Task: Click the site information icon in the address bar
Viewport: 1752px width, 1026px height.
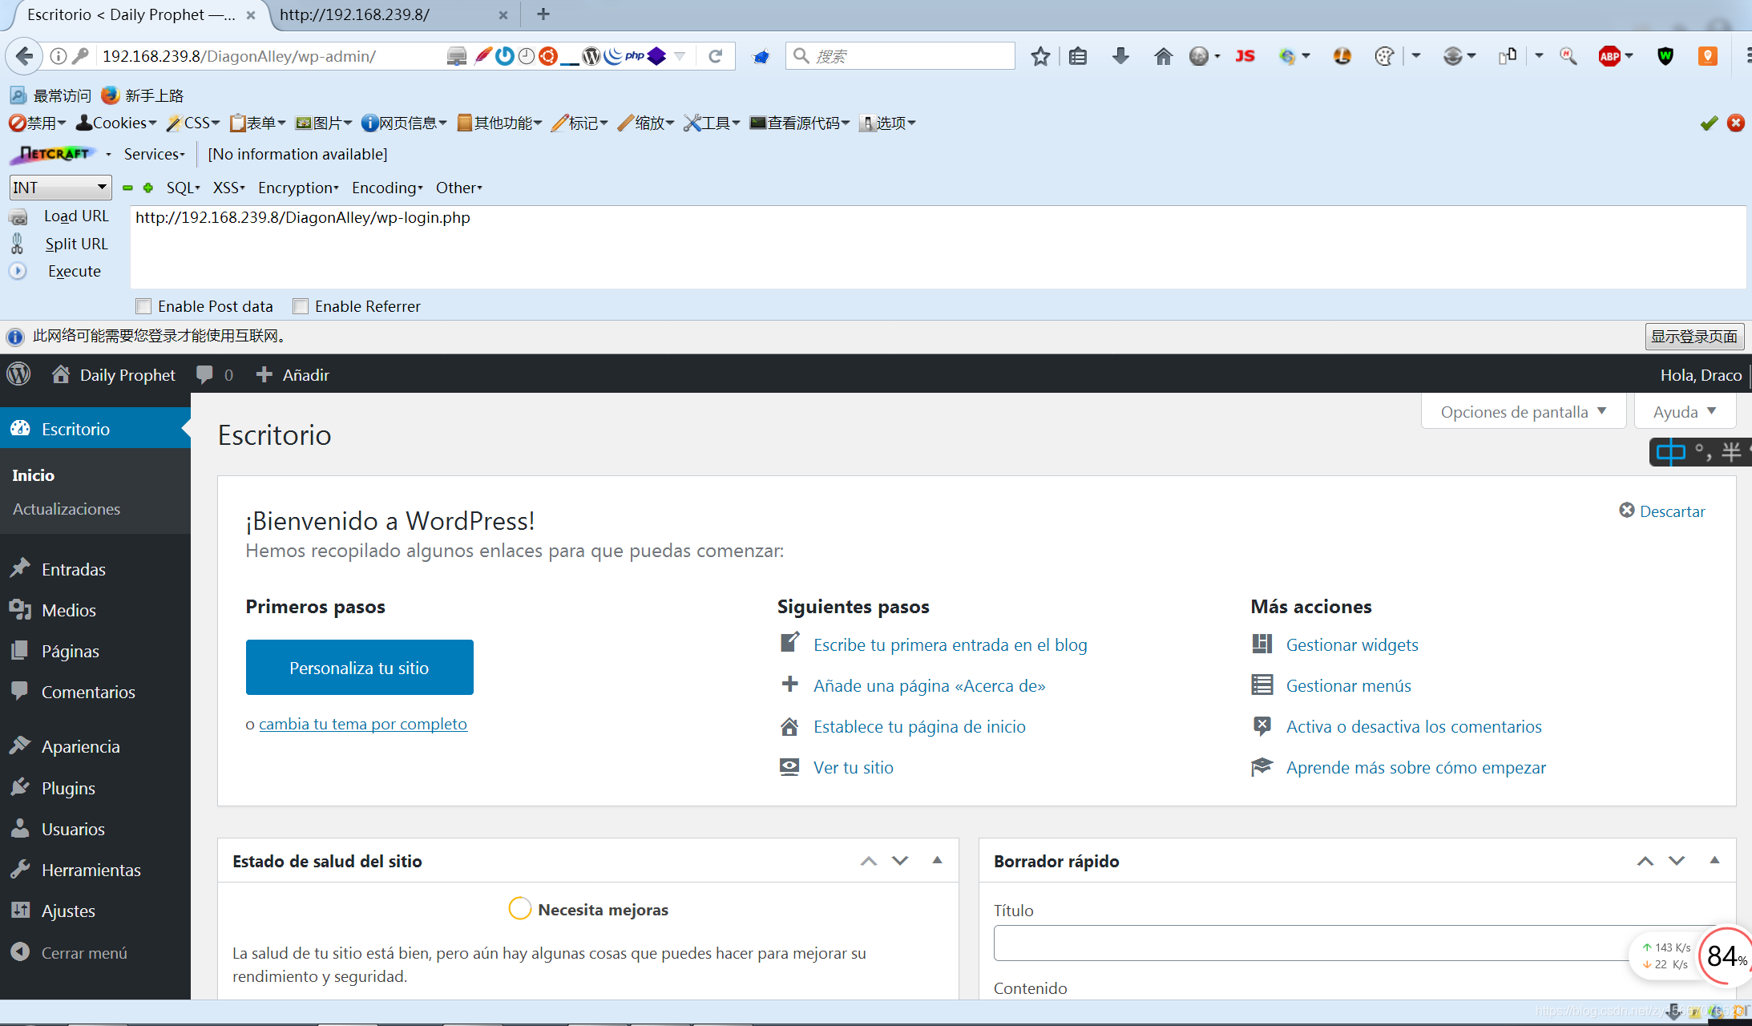Action: [58, 56]
